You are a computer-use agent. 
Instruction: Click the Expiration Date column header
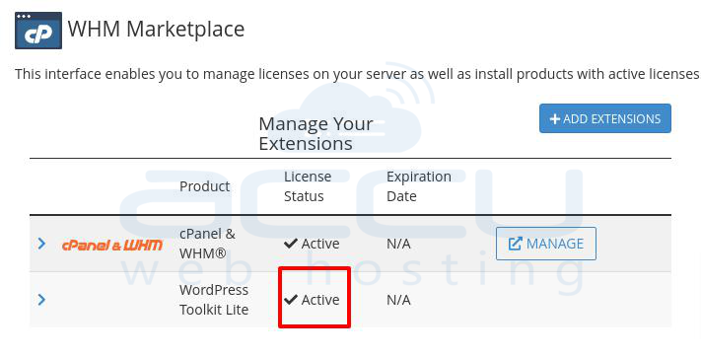(x=419, y=186)
